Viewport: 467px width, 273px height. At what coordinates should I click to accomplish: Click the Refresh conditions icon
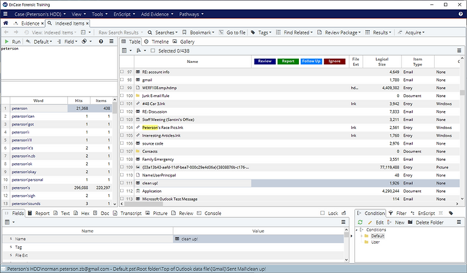point(360,223)
